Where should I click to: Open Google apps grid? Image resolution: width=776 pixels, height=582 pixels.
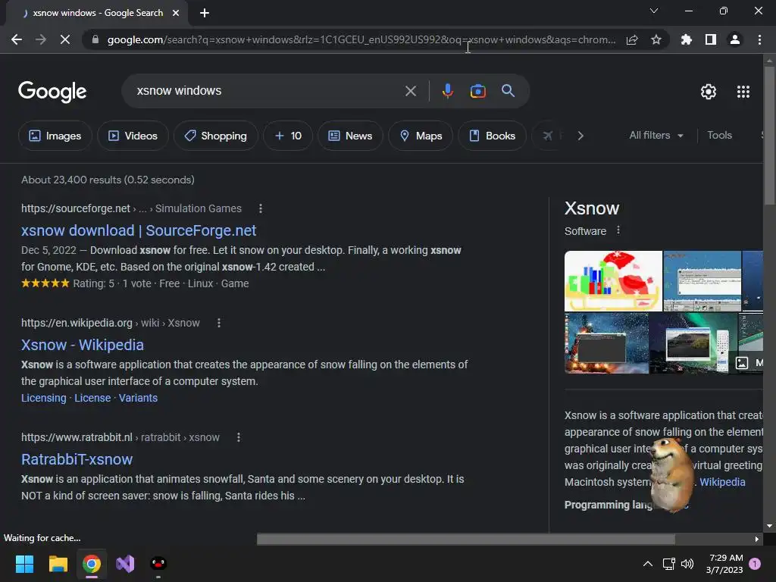[743, 92]
